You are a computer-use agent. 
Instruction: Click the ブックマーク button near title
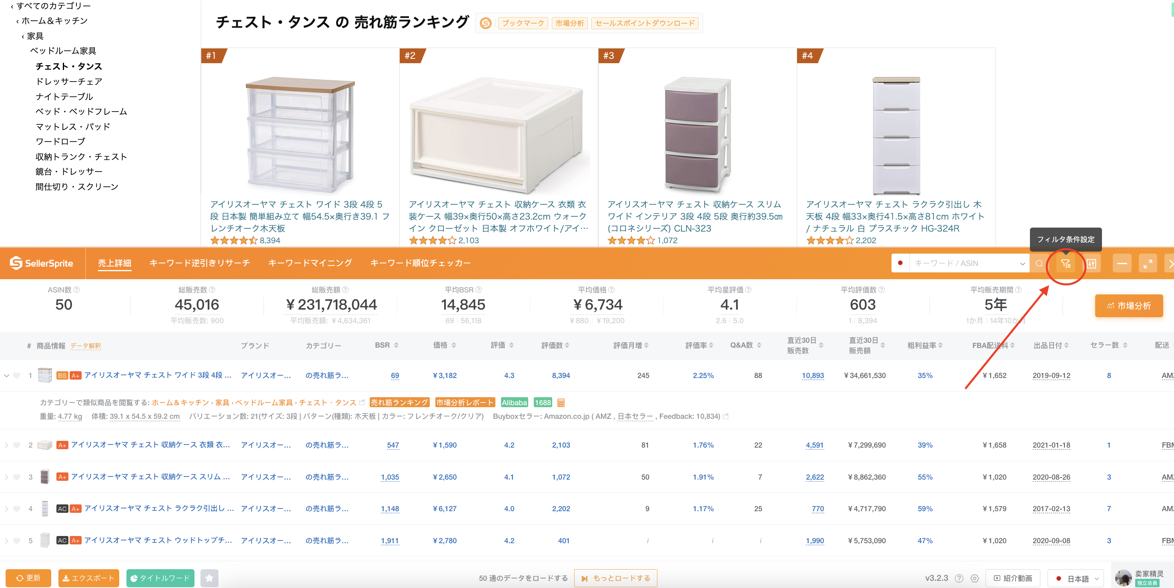523,23
